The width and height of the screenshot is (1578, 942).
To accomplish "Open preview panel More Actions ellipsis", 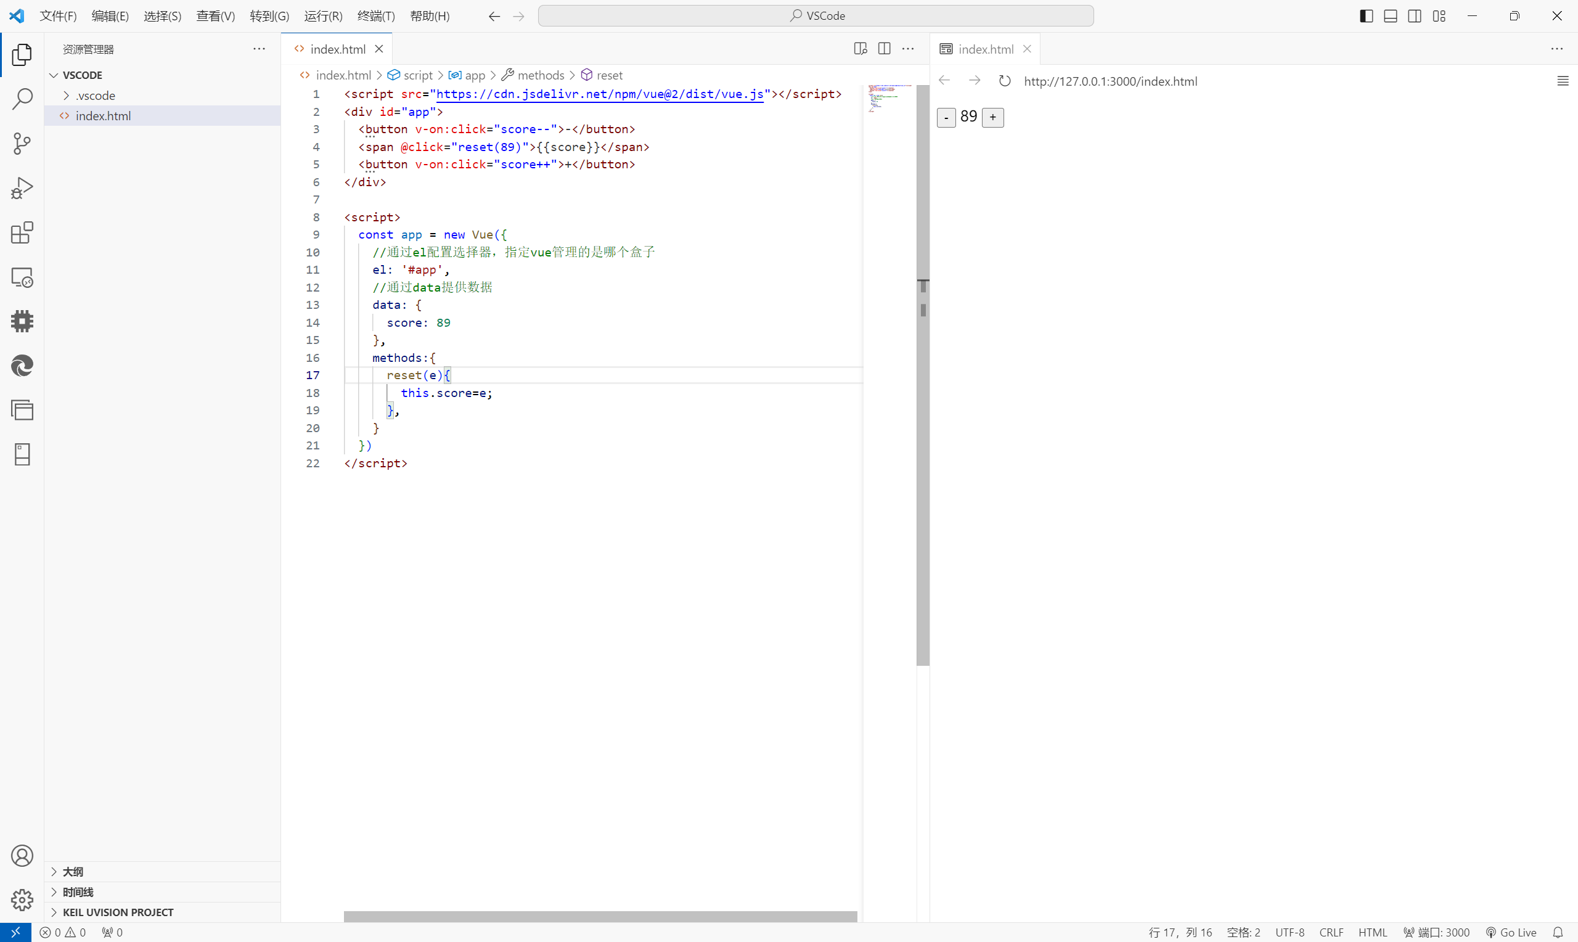I will click(x=1557, y=49).
